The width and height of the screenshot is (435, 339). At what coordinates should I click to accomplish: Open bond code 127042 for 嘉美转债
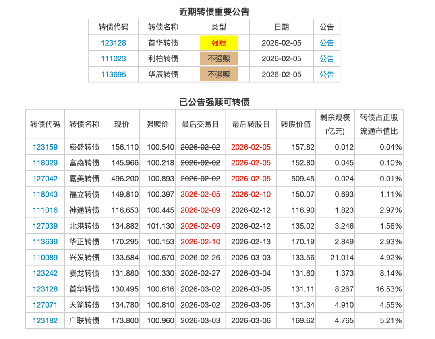click(45, 179)
